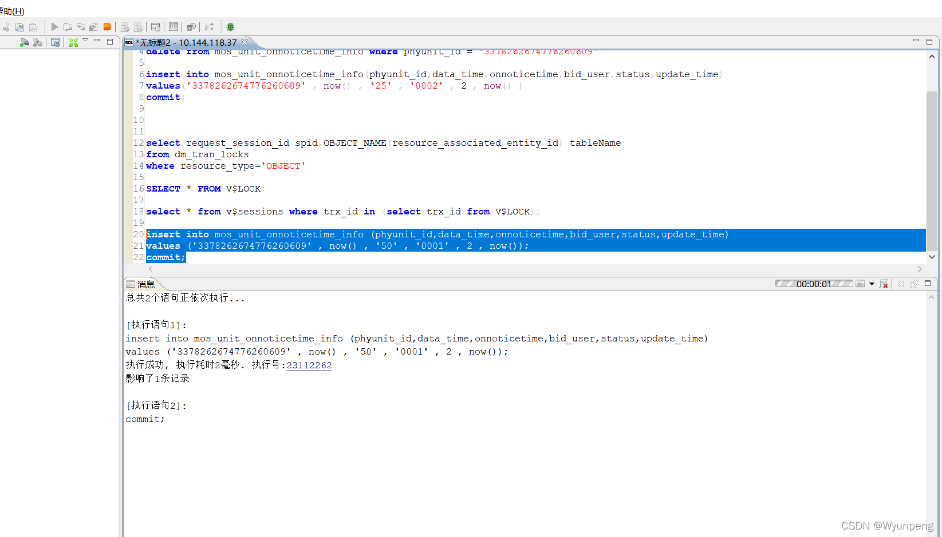Click editor horizontal scrollbar right arrow
Screen dimensions: 942x537
920,269
